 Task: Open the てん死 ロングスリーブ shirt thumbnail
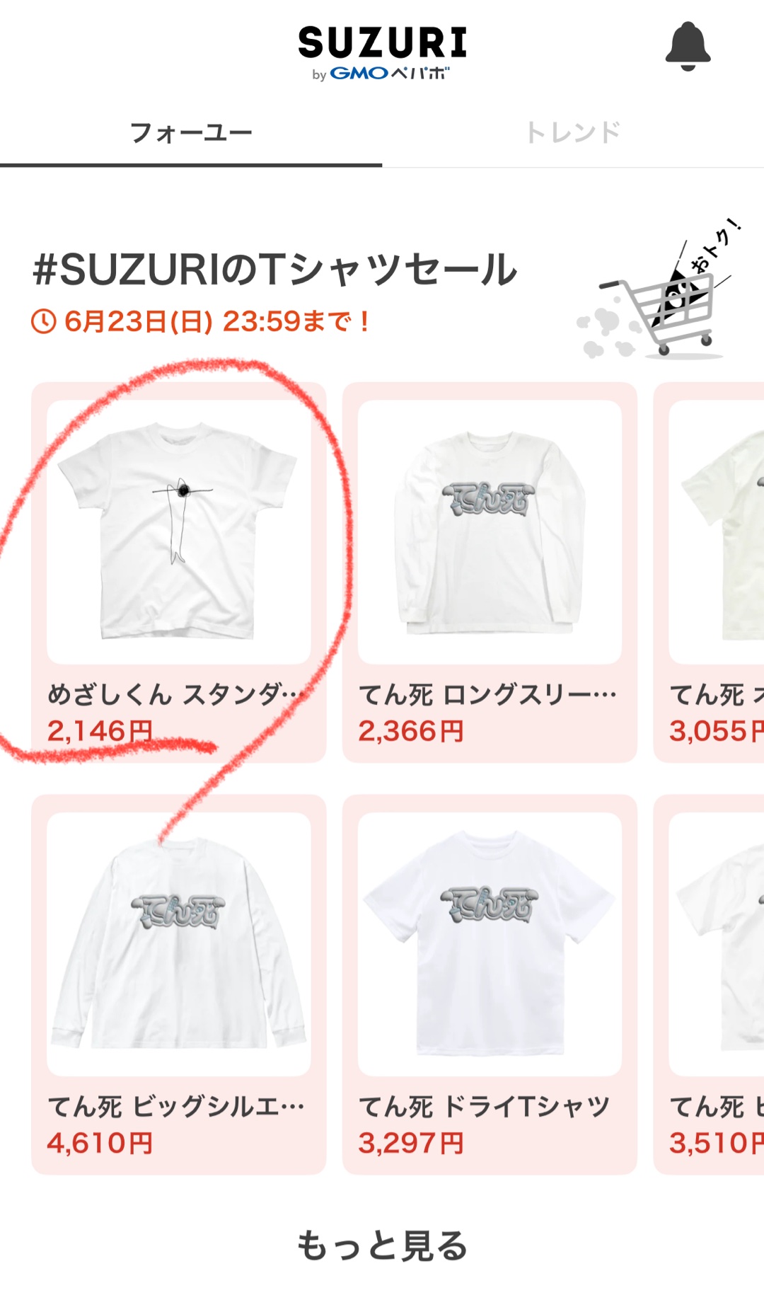(490, 532)
